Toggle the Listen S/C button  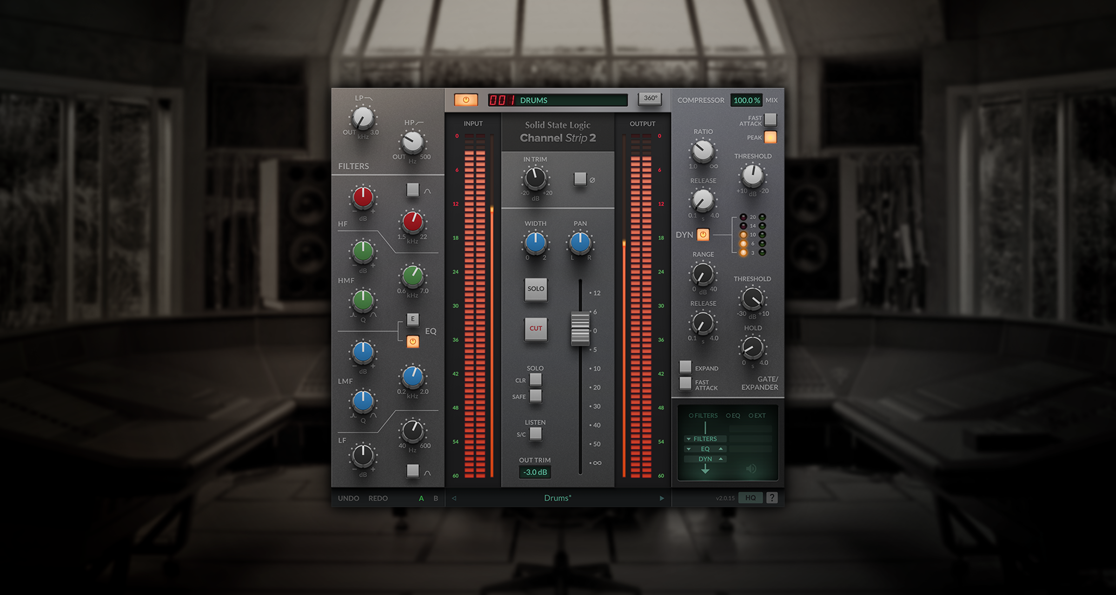coord(536,434)
